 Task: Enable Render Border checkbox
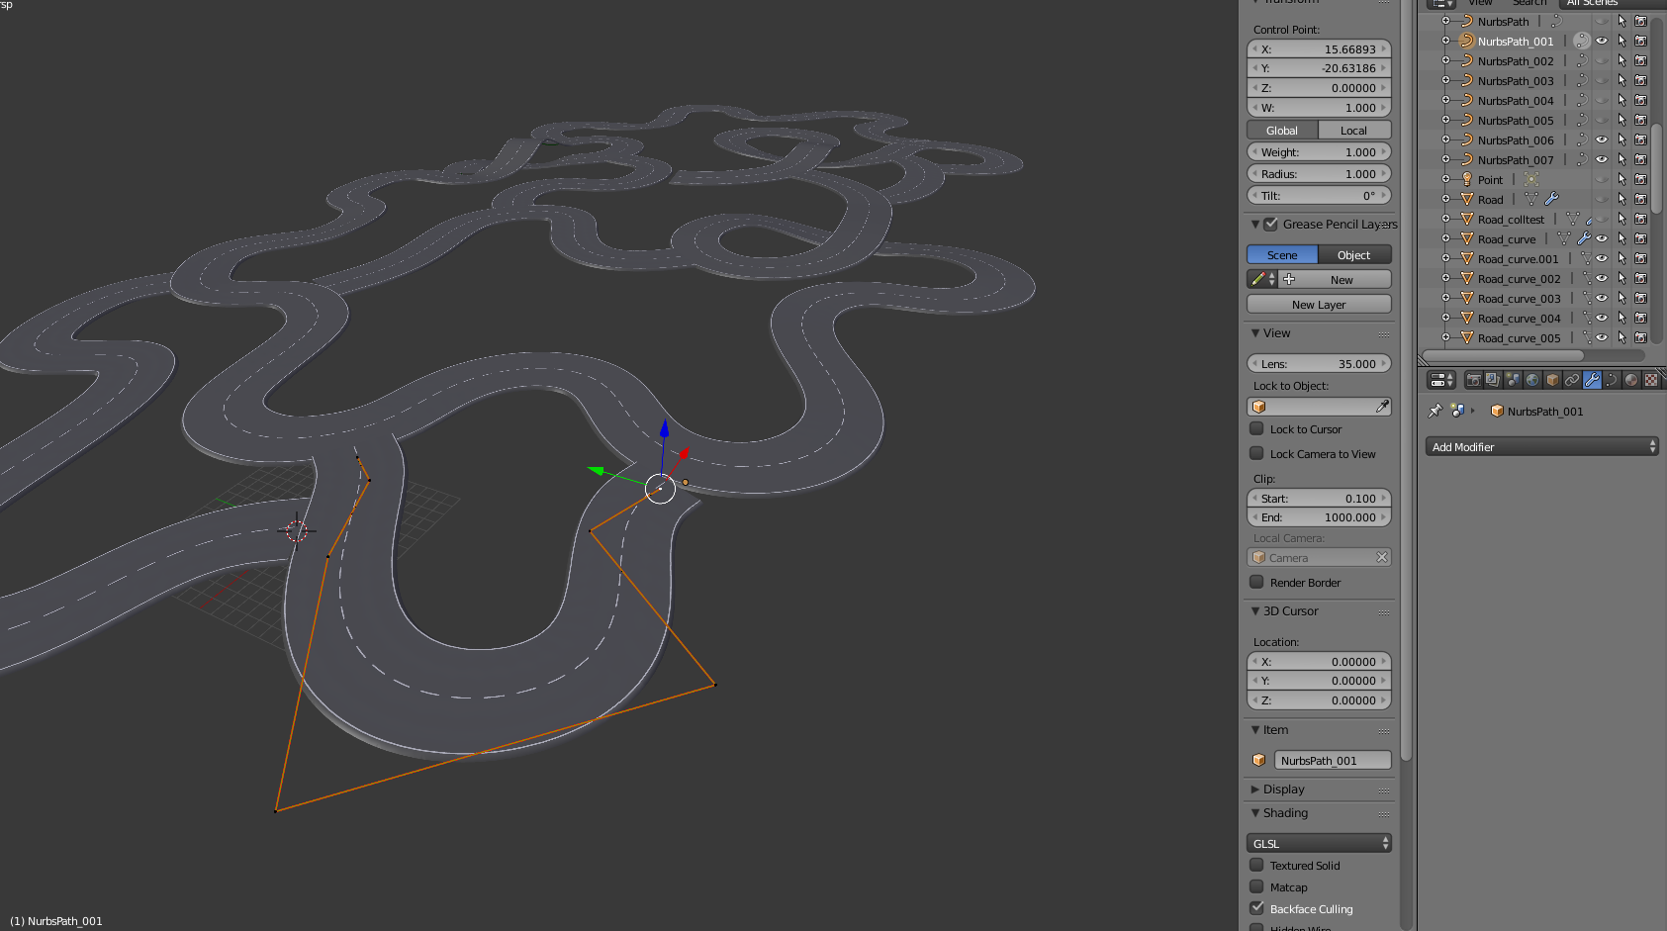click(1256, 582)
